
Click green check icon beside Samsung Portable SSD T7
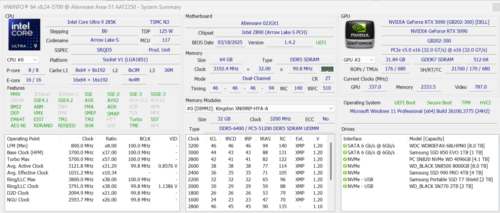coord(345,180)
